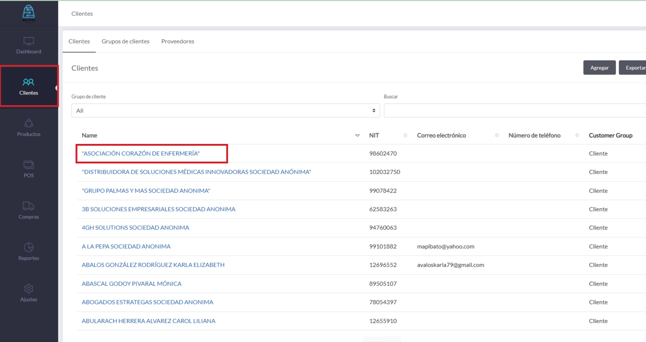
Task: Open Ajustes gear icon
Action: 28,289
